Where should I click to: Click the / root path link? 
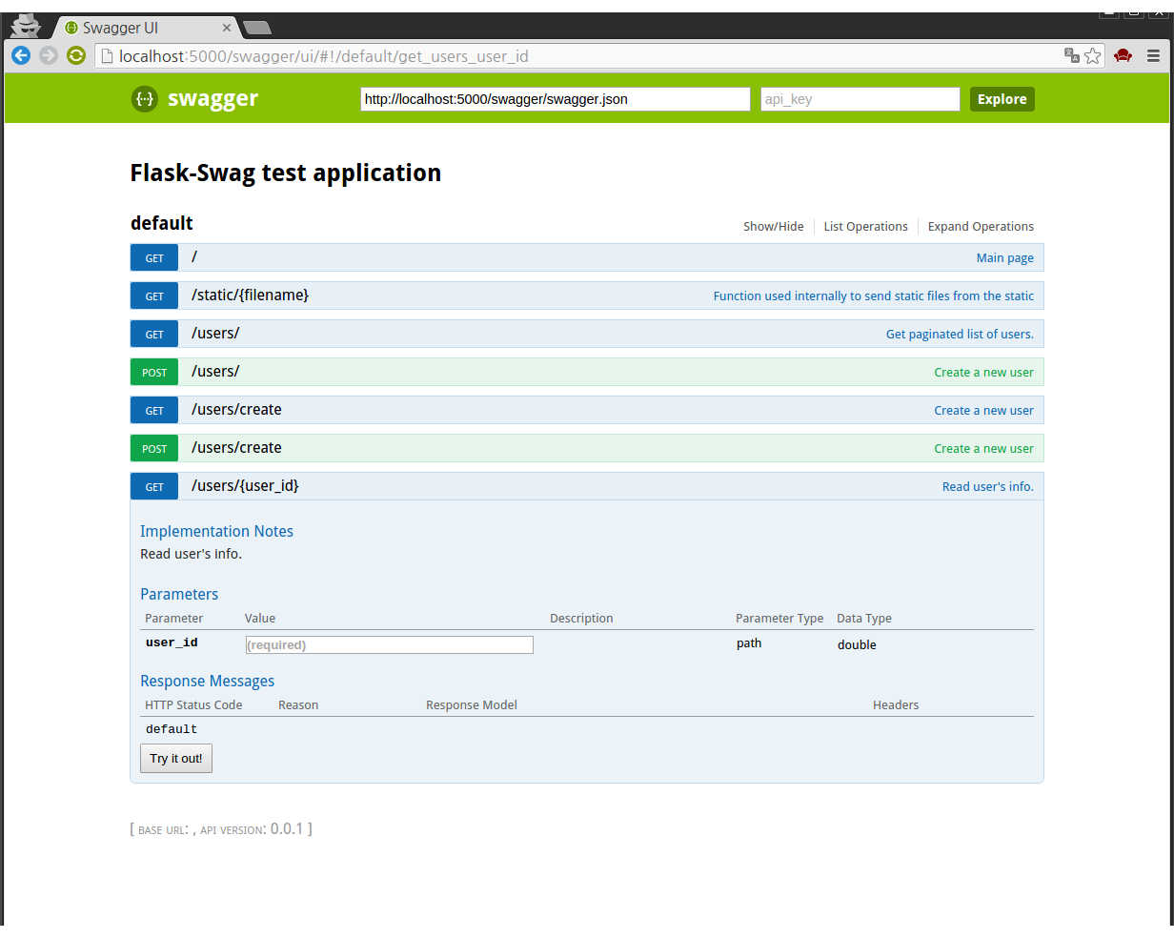click(x=194, y=256)
